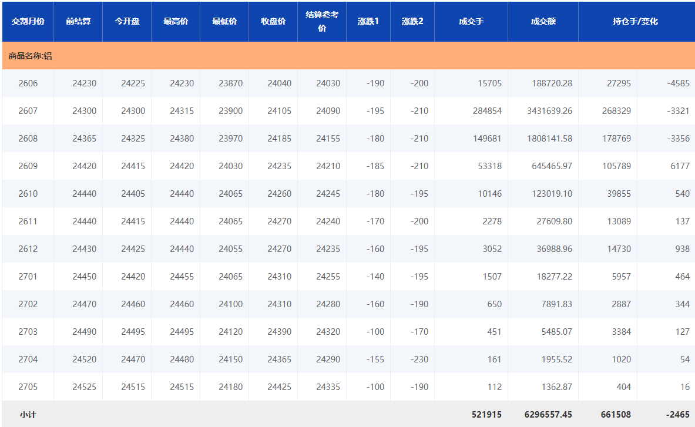Select delivery month 2610 cell

(28, 194)
